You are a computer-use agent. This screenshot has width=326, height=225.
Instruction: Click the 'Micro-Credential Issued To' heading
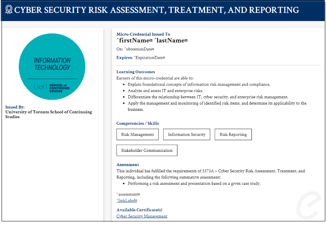coord(143,34)
